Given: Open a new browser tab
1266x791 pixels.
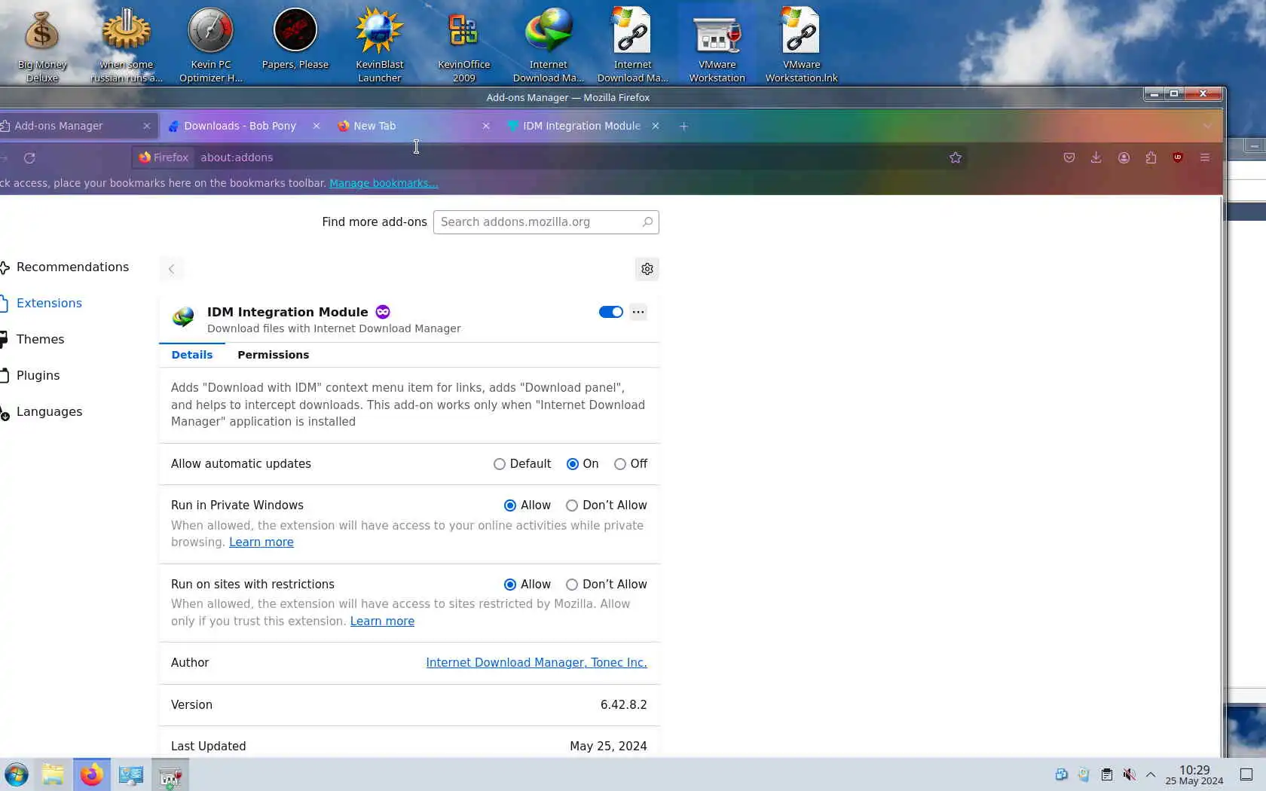Looking at the screenshot, I should click(x=683, y=126).
